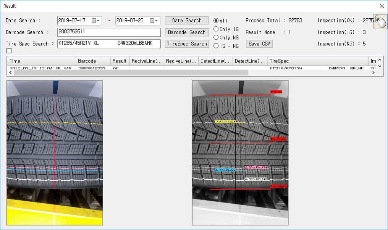Click the mouse pointer icon at top right
Viewport: 388px width, 230px height.
380,22
